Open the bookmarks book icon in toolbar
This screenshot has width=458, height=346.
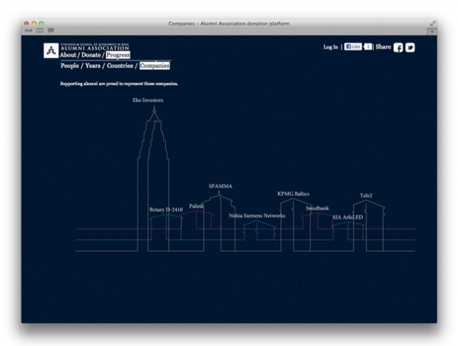point(40,30)
